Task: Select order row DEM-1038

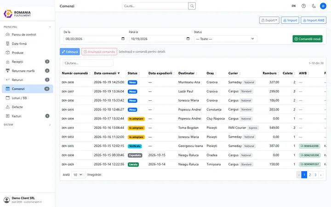Action: click(193, 82)
